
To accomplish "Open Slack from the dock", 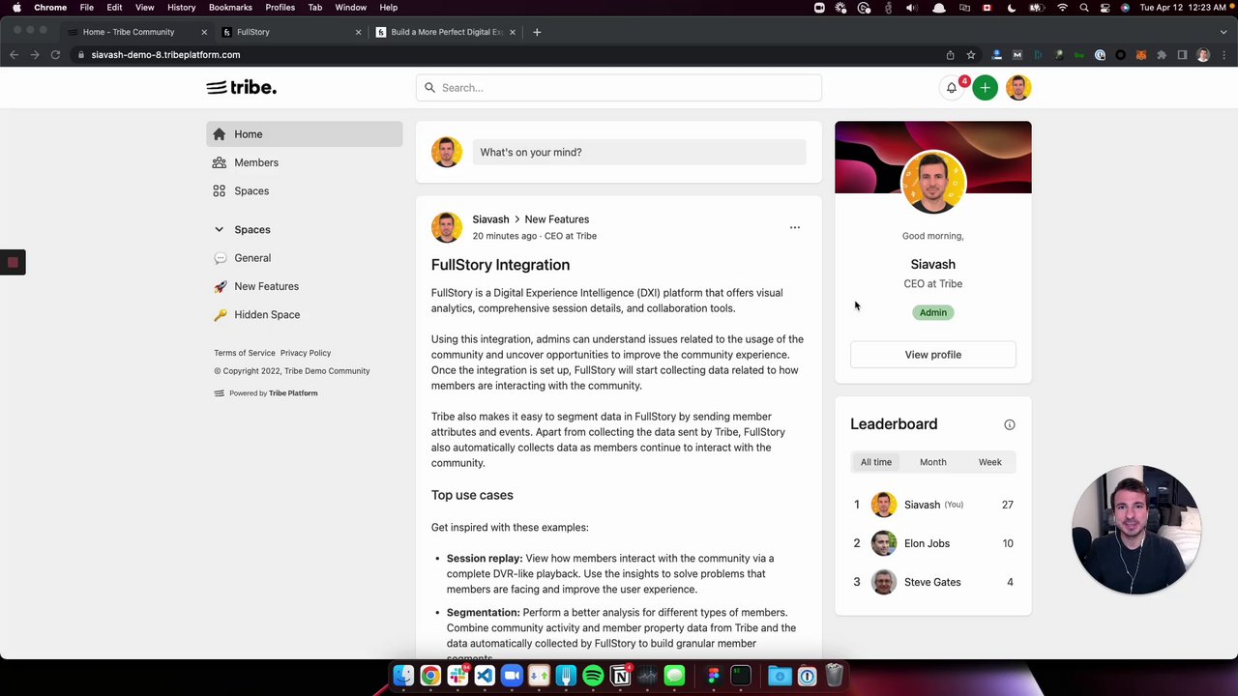I will click(457, 676).
